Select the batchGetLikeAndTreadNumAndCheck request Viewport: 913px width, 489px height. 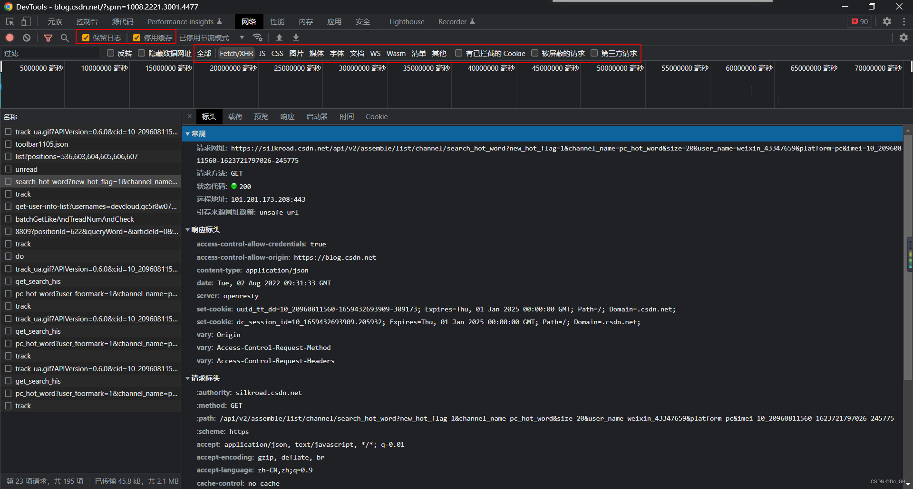click(90, 219)
